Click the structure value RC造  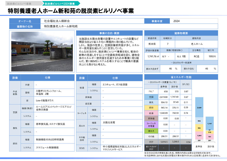(196, 57)
